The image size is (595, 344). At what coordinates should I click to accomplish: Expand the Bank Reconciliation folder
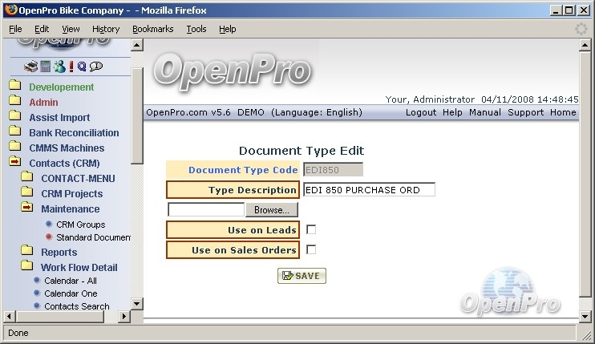(14, 133)
